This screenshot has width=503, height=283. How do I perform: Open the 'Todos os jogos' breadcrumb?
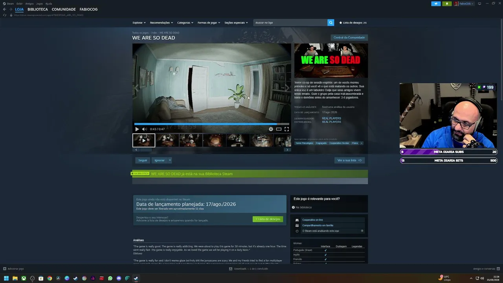tap(140, 33)
